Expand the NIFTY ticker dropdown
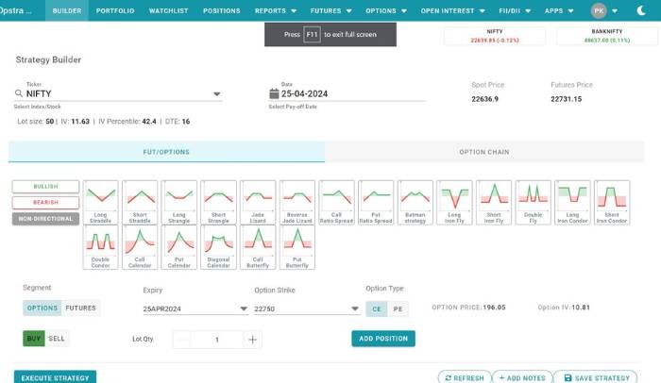661x383 pixels. point(216,93)
